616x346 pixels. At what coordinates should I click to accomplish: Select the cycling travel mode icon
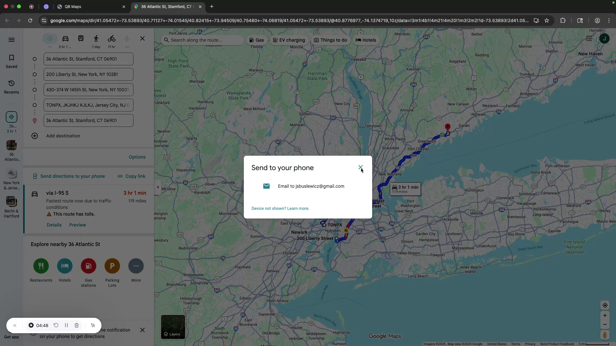[111, 38]
